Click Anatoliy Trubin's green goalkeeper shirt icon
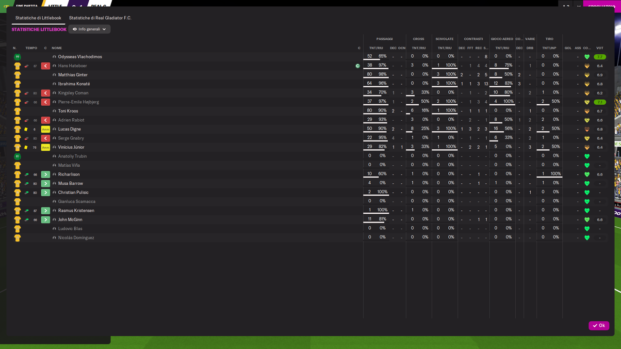This screenshot has width=621, height=349. 17,157
